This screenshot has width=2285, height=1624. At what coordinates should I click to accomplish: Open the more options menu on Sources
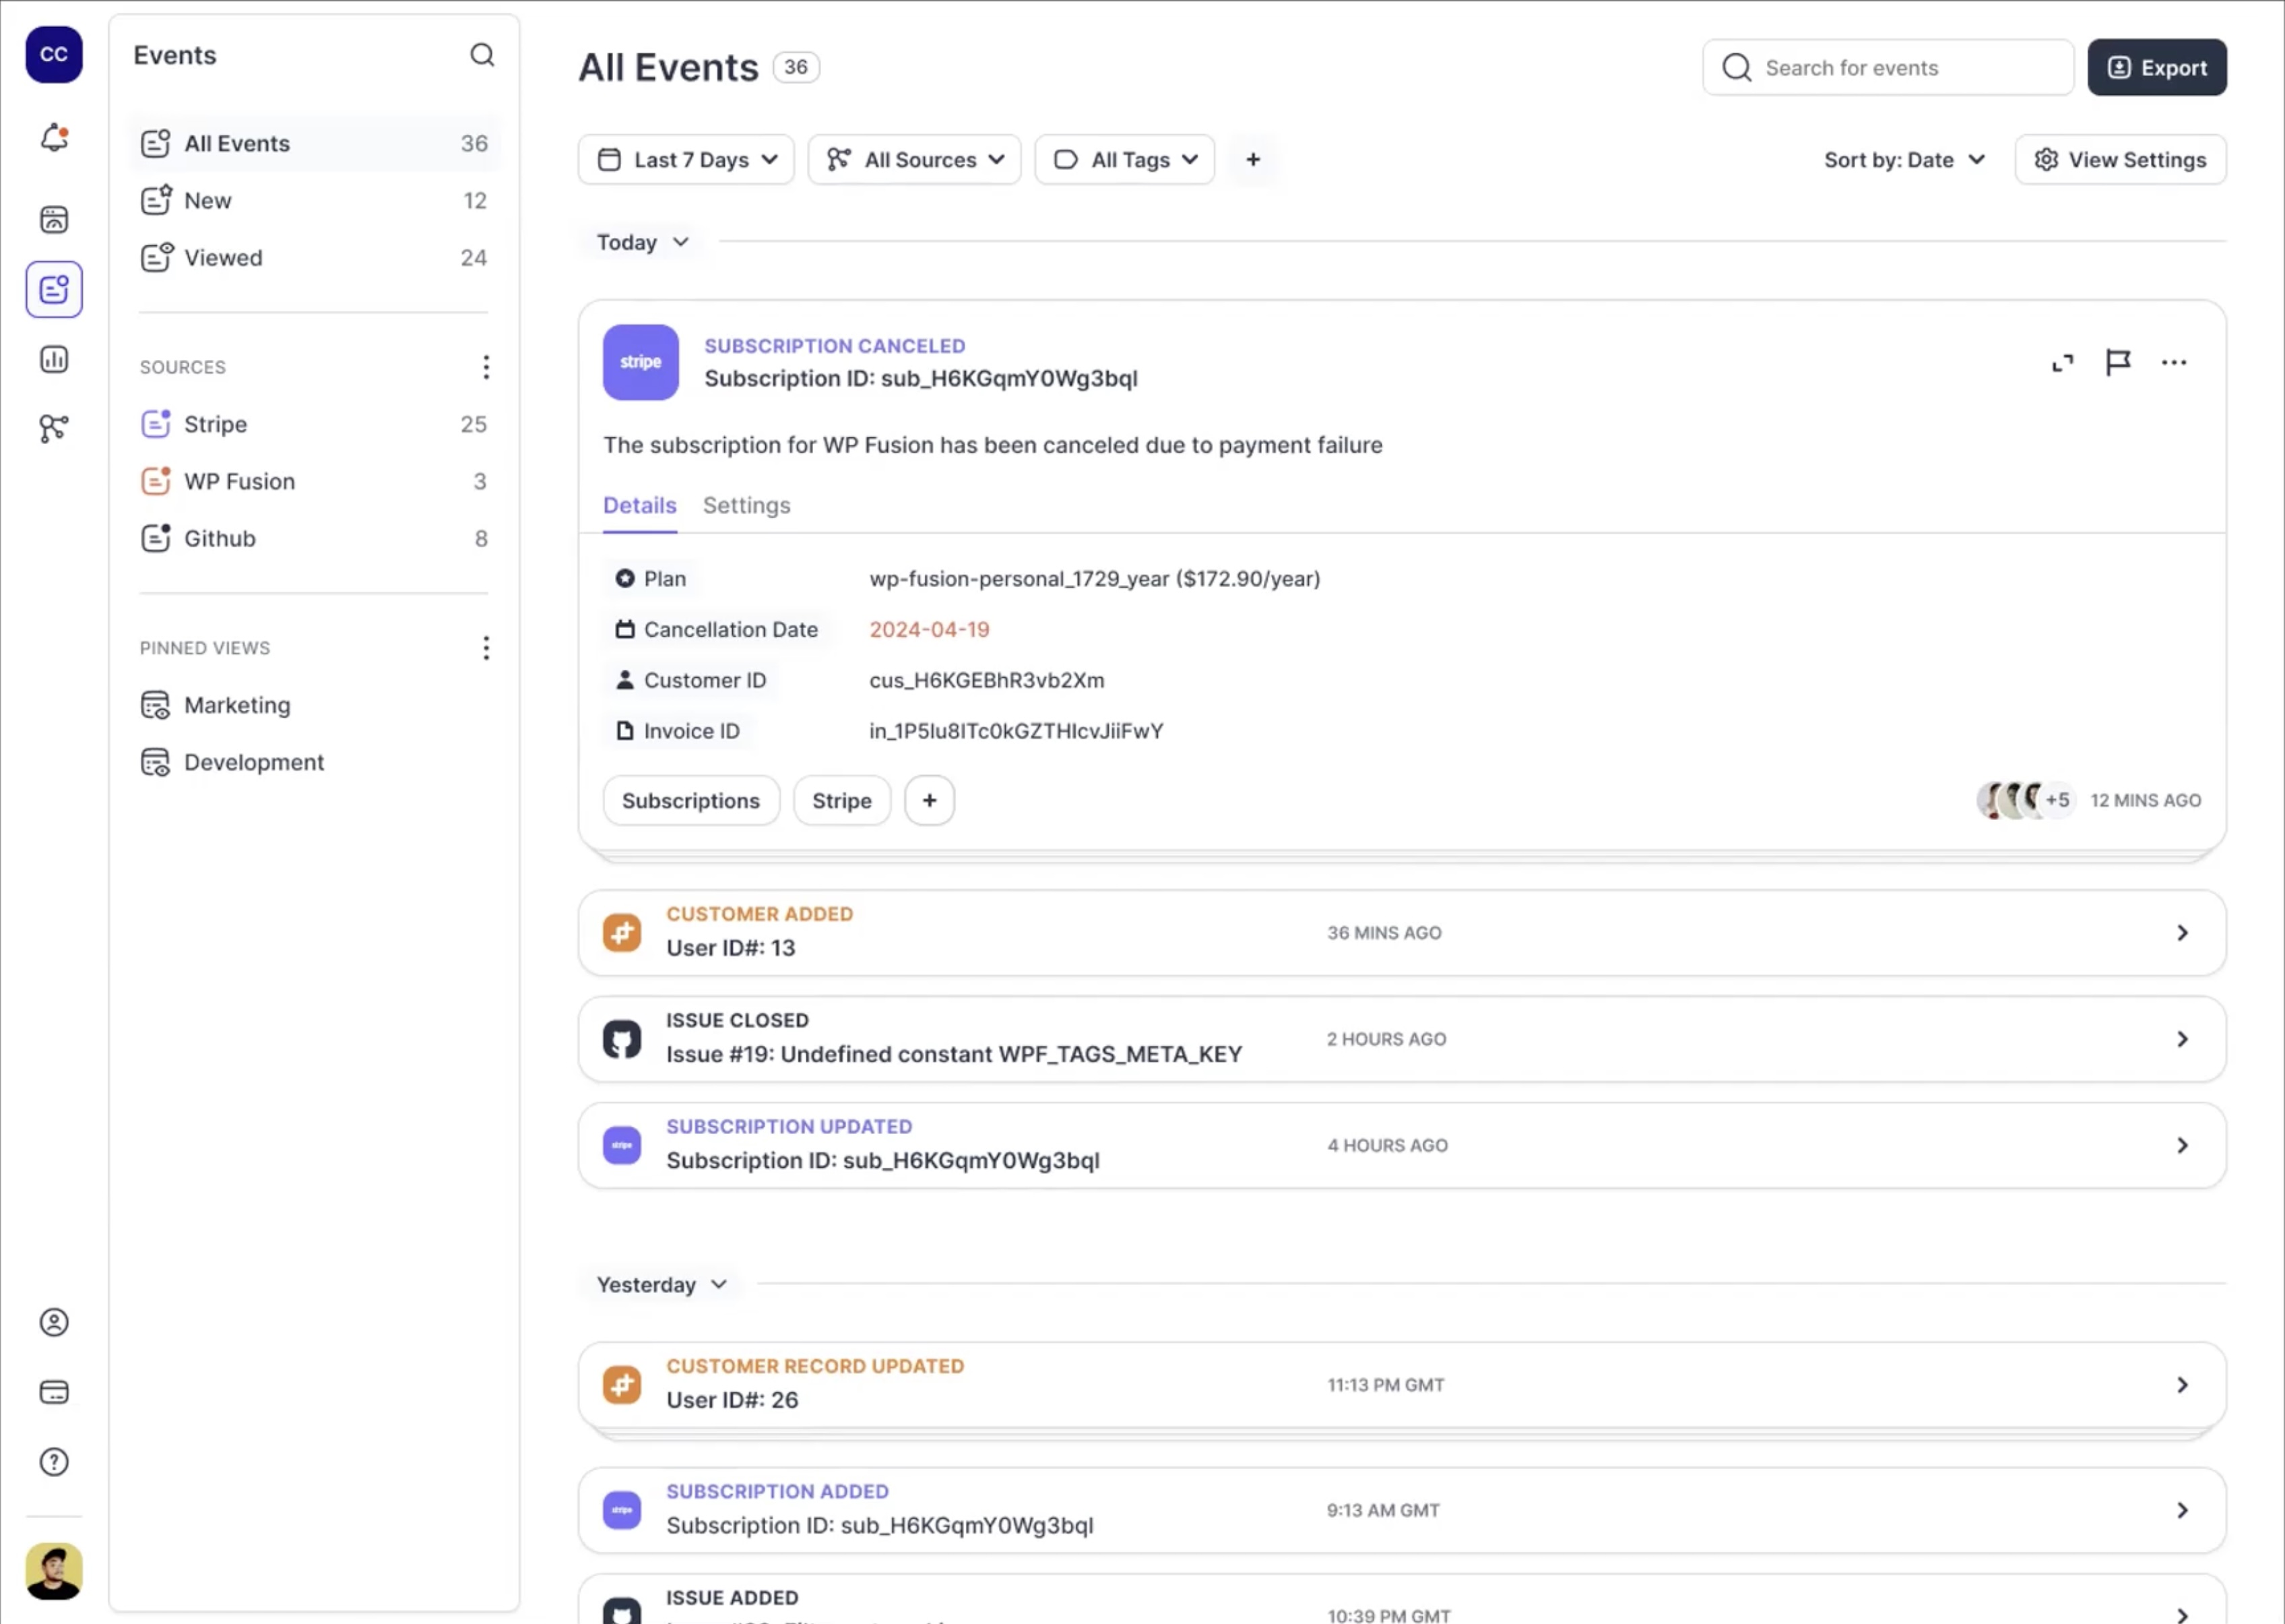pyautogui.click(x=487, y=367)
